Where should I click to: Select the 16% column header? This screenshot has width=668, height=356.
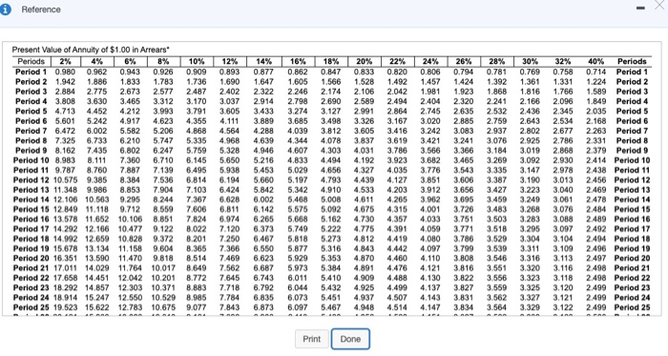pyautogui.click(x=298, y=62)
